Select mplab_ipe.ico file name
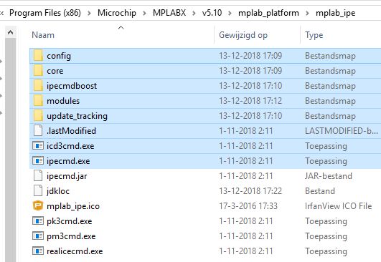This screenshot has height=262, width=381. (x=73, y=206)
